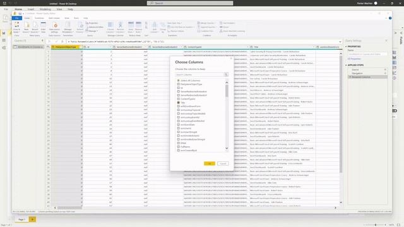Add a new page with plus button
The height and width of the screenshot is (227, 404).
tap(32, 219)
